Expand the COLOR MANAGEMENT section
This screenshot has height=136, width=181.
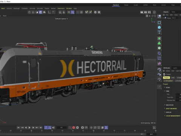173,116
